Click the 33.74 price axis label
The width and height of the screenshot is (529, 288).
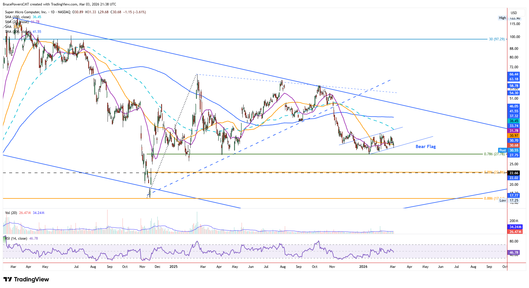(x=514, y=126)
